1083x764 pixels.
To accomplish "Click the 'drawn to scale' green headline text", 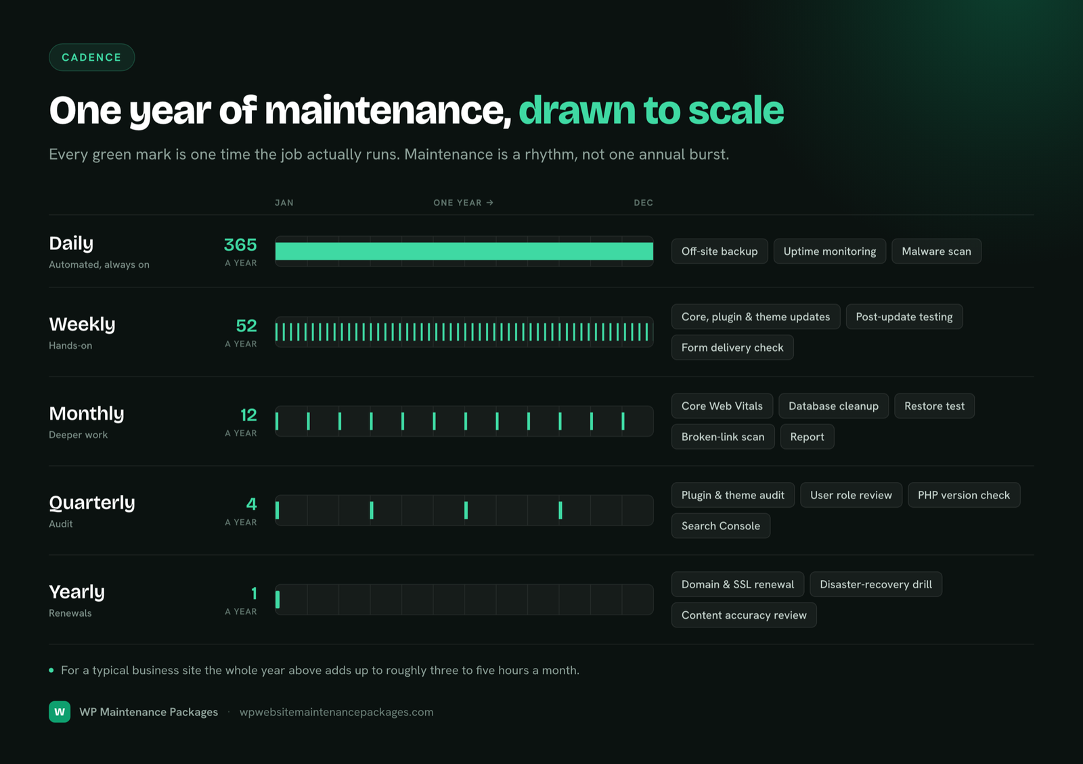I will pos(651,111).
